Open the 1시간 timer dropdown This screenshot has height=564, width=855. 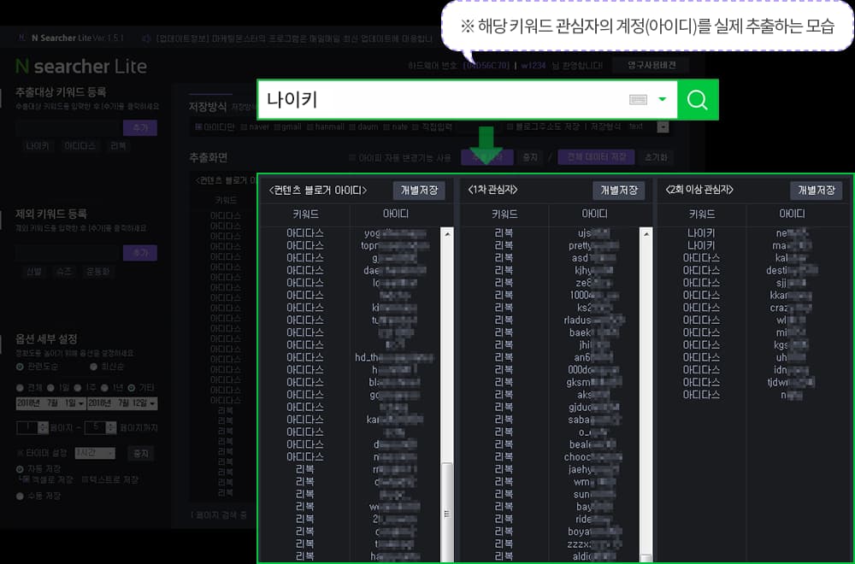coord(94,453)
